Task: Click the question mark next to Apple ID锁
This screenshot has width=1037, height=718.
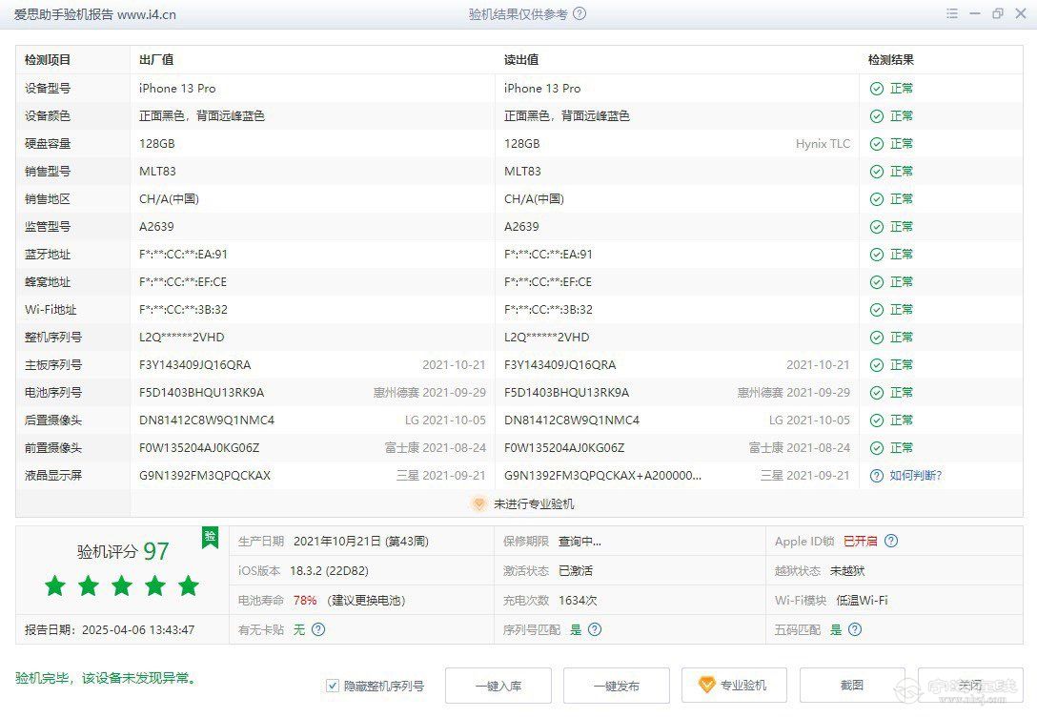Action: [x=891, y=542]
